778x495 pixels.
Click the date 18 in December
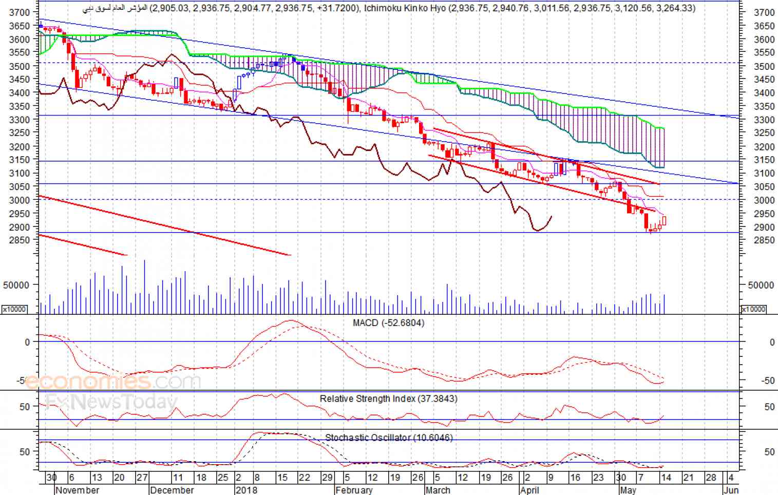coord(201,478)
